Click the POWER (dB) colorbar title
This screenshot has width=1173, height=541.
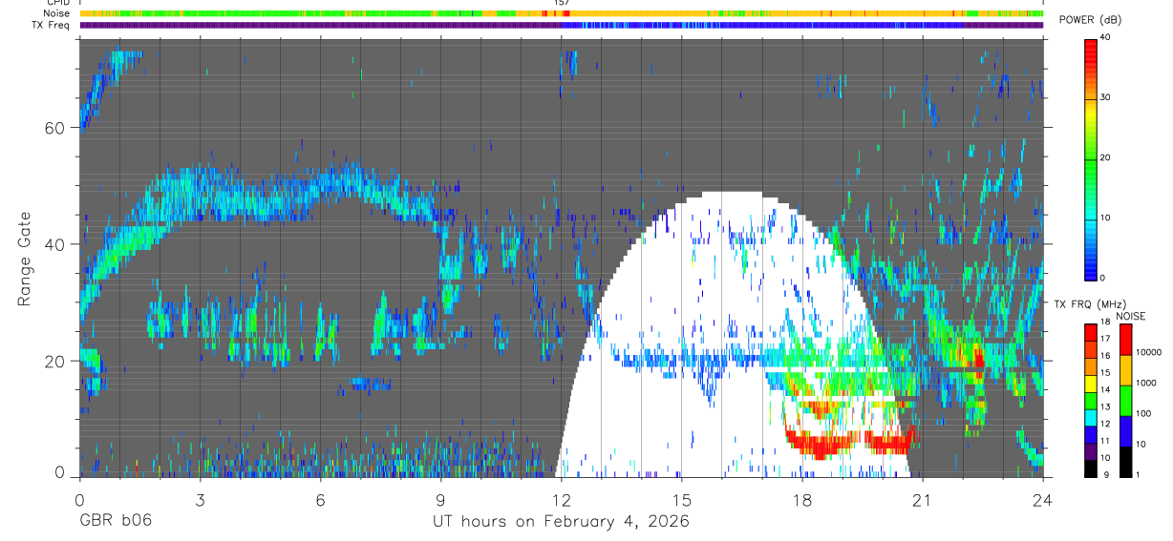click(x=1090, y=20)
